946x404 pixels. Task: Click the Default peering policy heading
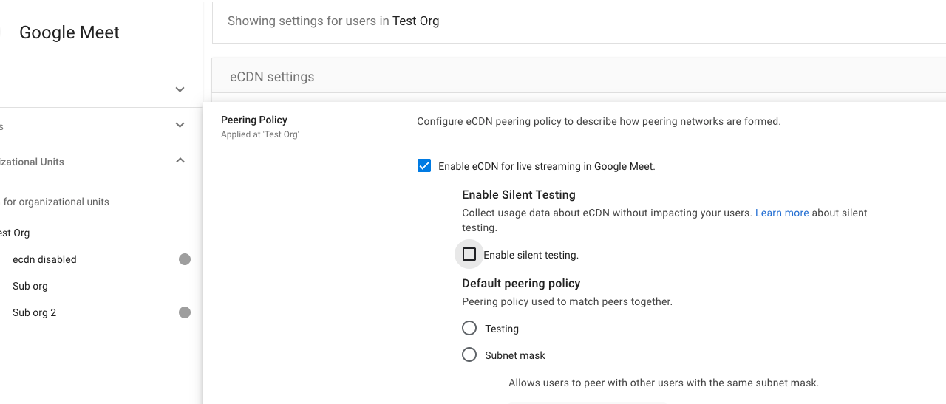coord(521,283)
